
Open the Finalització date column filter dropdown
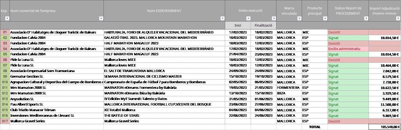pyautogui.click(x=274, y=18)
